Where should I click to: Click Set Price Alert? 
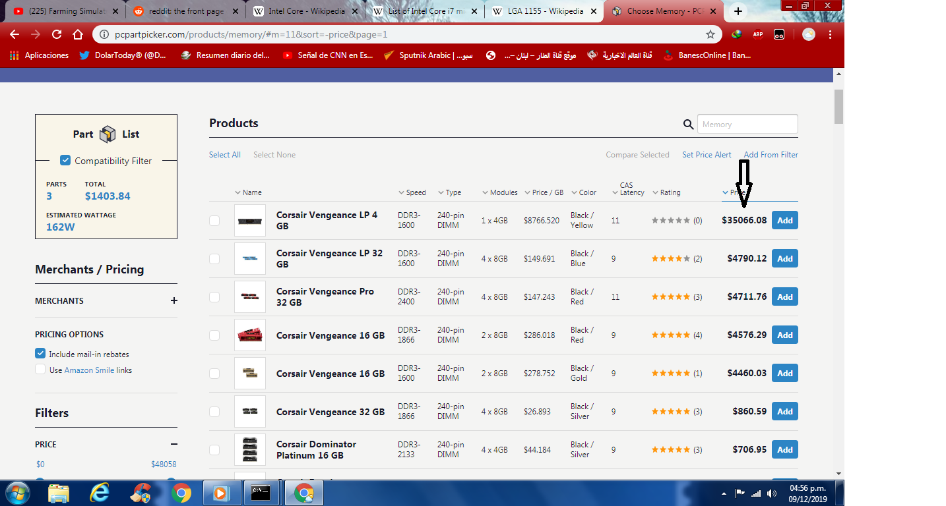pyautogui.click(x=707, y=155)
